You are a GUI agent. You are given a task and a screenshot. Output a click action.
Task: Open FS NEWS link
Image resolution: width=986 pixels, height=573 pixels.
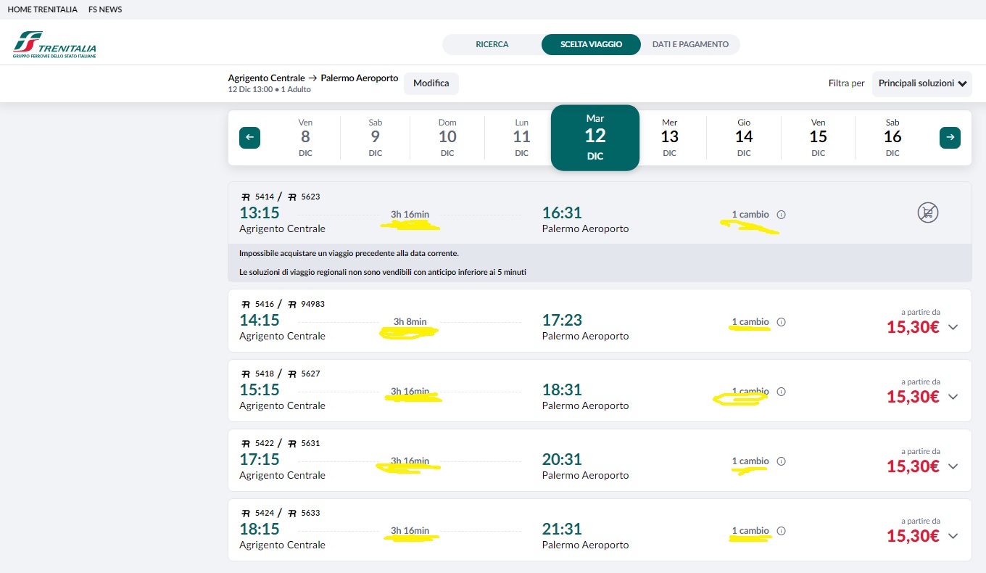pyautogui.click(x=105, y=9)
